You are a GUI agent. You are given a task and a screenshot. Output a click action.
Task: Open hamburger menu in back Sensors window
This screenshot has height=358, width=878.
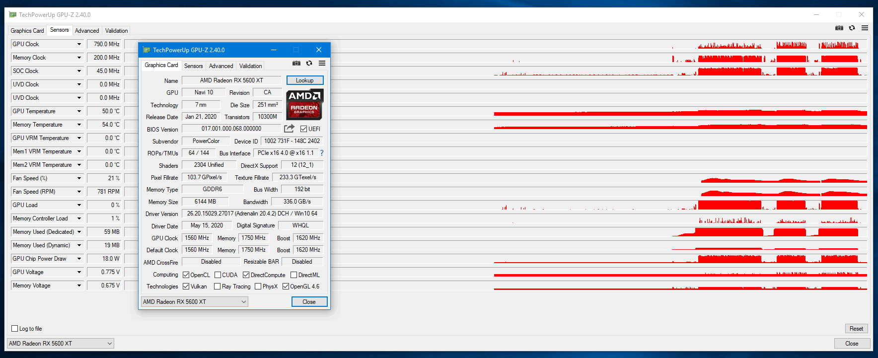pos(865,28)
